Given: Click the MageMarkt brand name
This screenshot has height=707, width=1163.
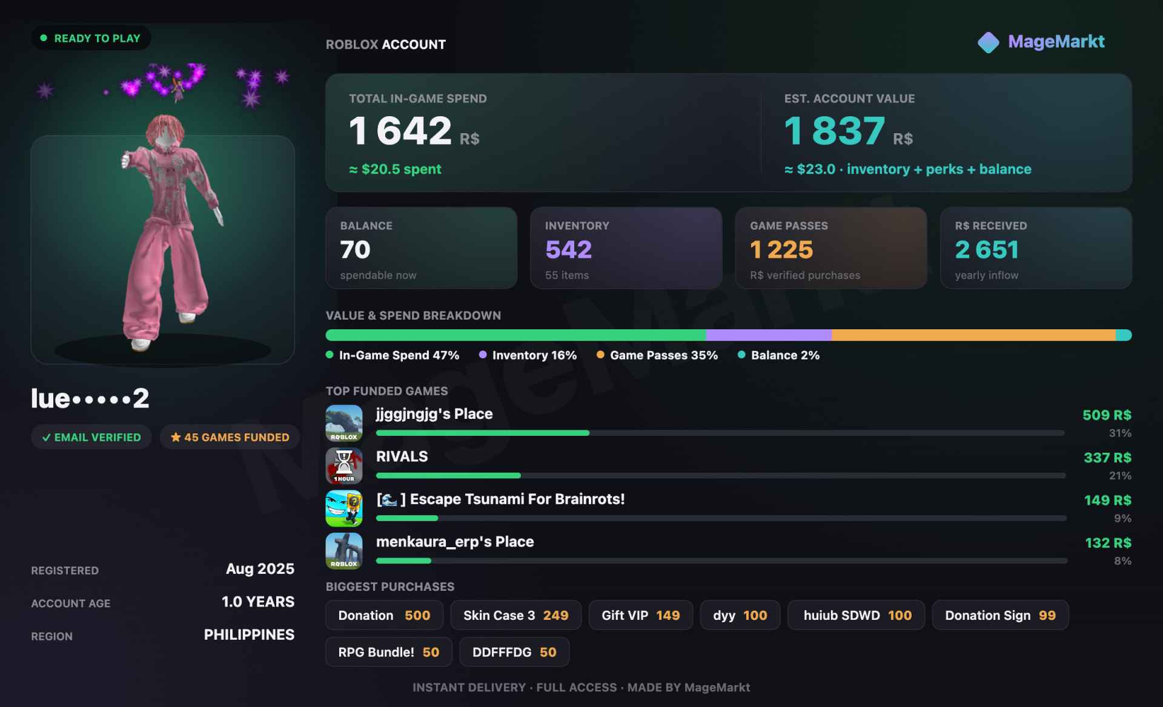Looking at the screenshot, I should click(1056, 42).
